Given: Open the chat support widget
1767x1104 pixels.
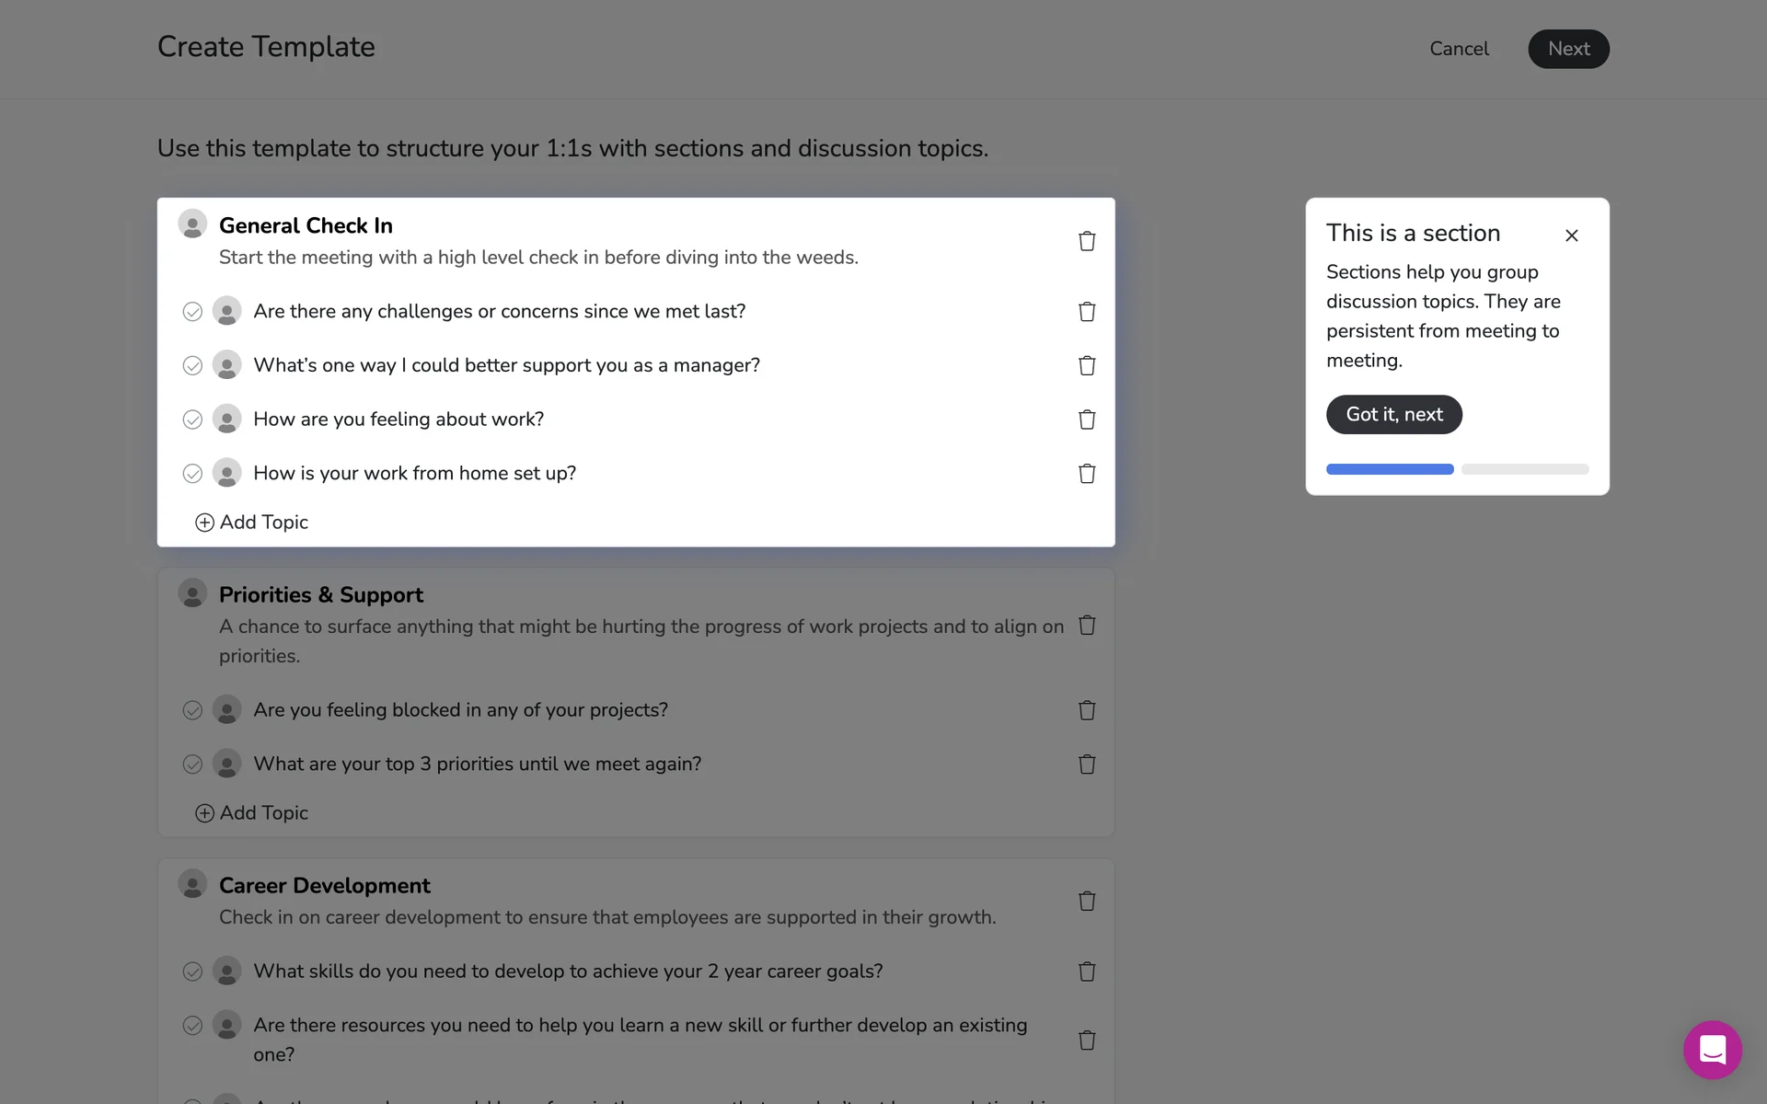Looking at the screenshot, I should [x=1712, y=1050].
